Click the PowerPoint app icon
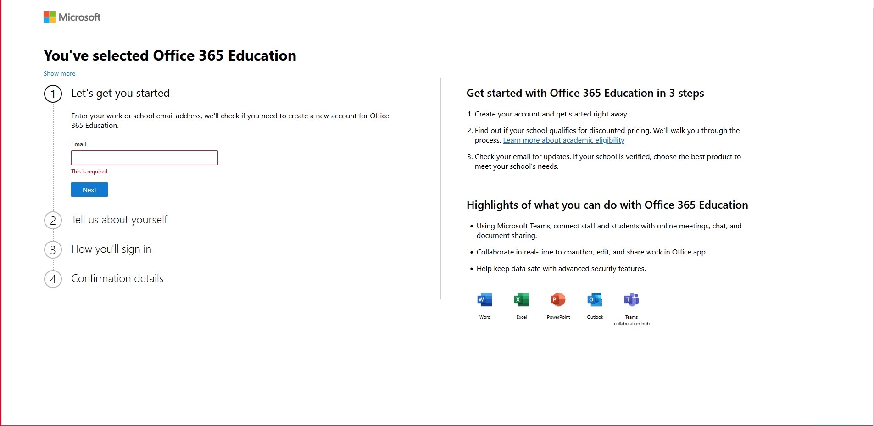Image resolution: width=874 pixels, height=426 pixels. pos(558,300)
